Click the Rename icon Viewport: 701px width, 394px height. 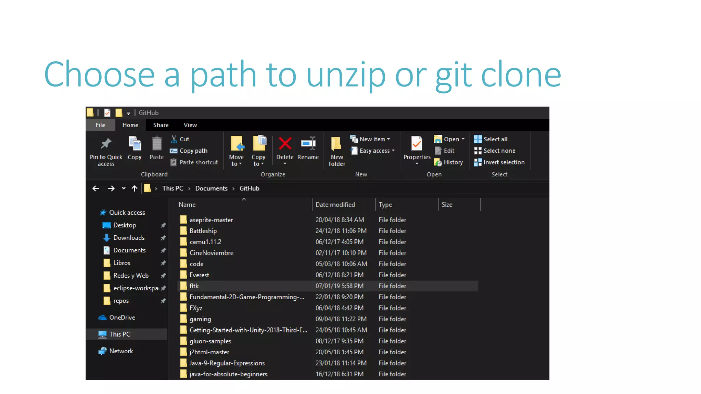click(308, 143)
